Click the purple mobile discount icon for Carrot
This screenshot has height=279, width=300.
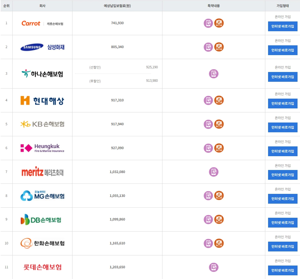tap(208, 23)
